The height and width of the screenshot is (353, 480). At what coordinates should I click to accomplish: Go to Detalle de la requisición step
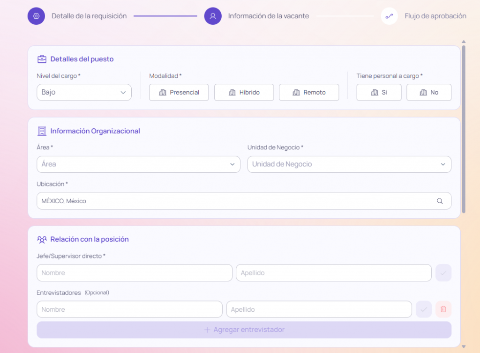[89, 16]
